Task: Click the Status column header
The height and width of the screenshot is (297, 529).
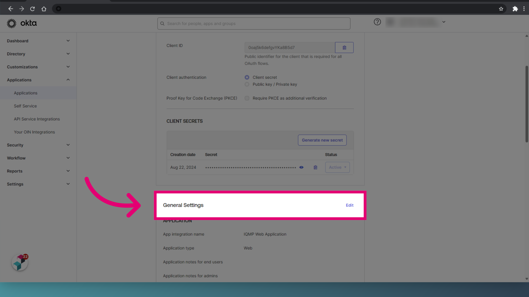Action: (331, 155)
